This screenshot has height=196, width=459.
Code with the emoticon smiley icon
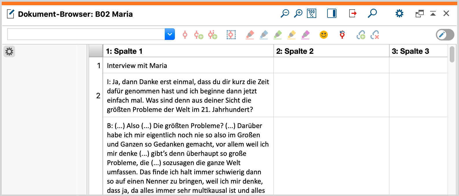[324, 35]
